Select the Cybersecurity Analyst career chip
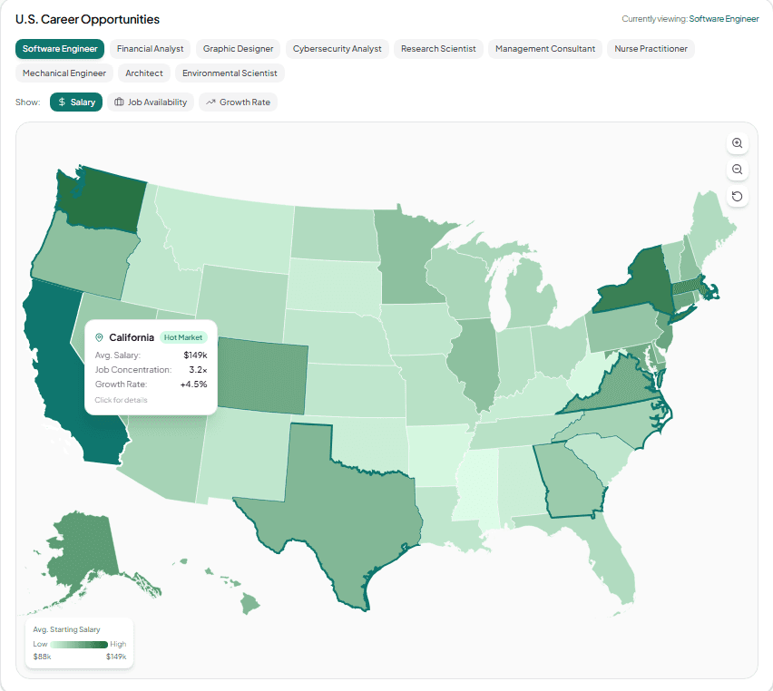Image resolution: width=773 pixels, height=691 pixels. pos(338,48)
